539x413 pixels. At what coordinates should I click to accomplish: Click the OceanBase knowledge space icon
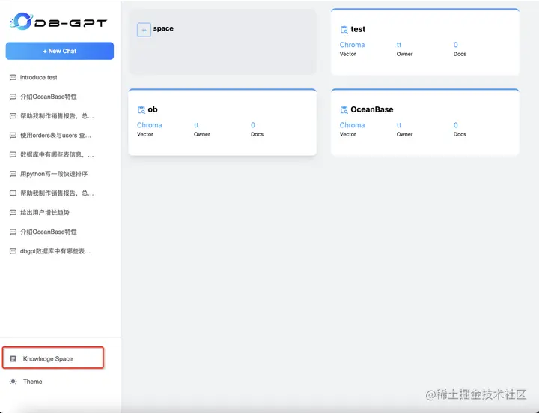(344, 109)
